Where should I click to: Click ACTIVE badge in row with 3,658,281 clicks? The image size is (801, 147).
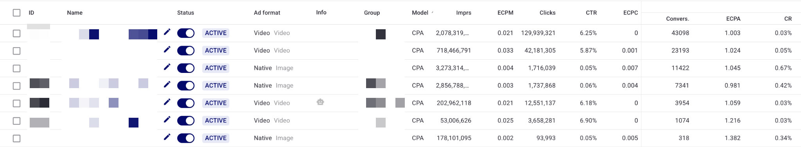click(216, 120)
